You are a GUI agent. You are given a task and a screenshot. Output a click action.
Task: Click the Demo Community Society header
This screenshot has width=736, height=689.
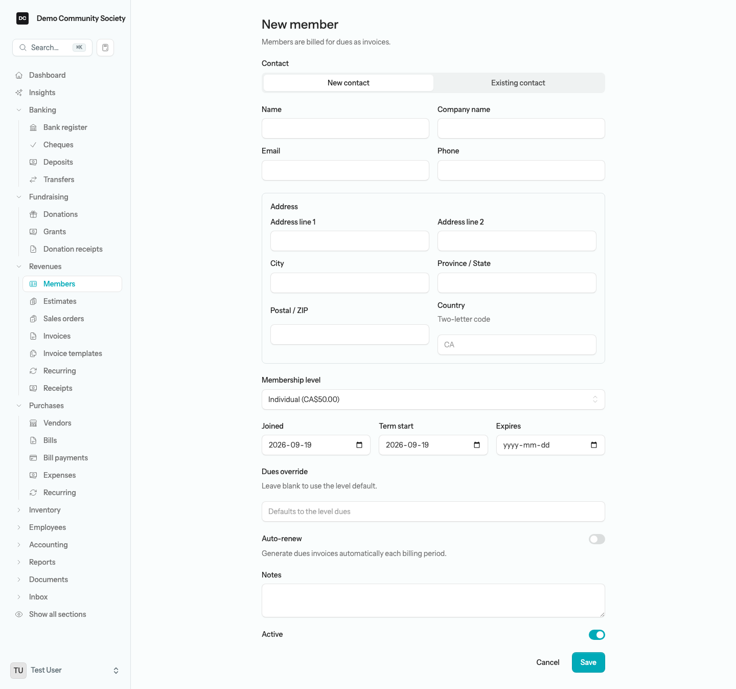pos(71,18)
